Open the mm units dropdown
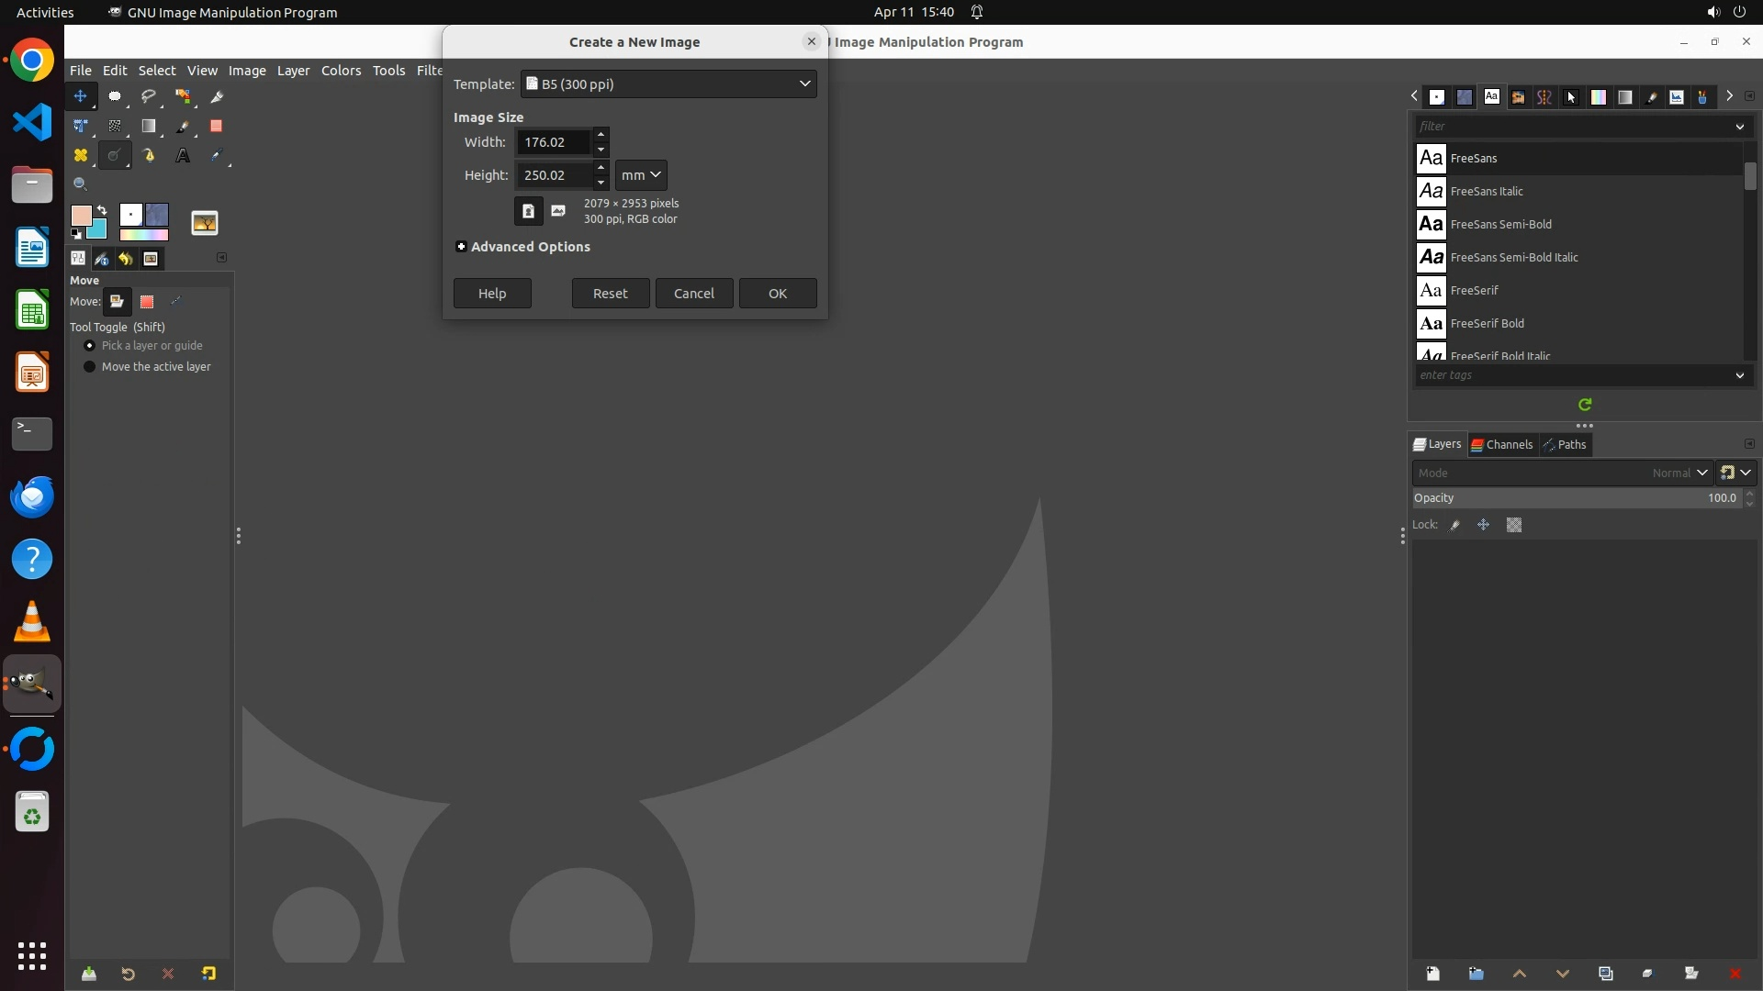 [640, 175]
